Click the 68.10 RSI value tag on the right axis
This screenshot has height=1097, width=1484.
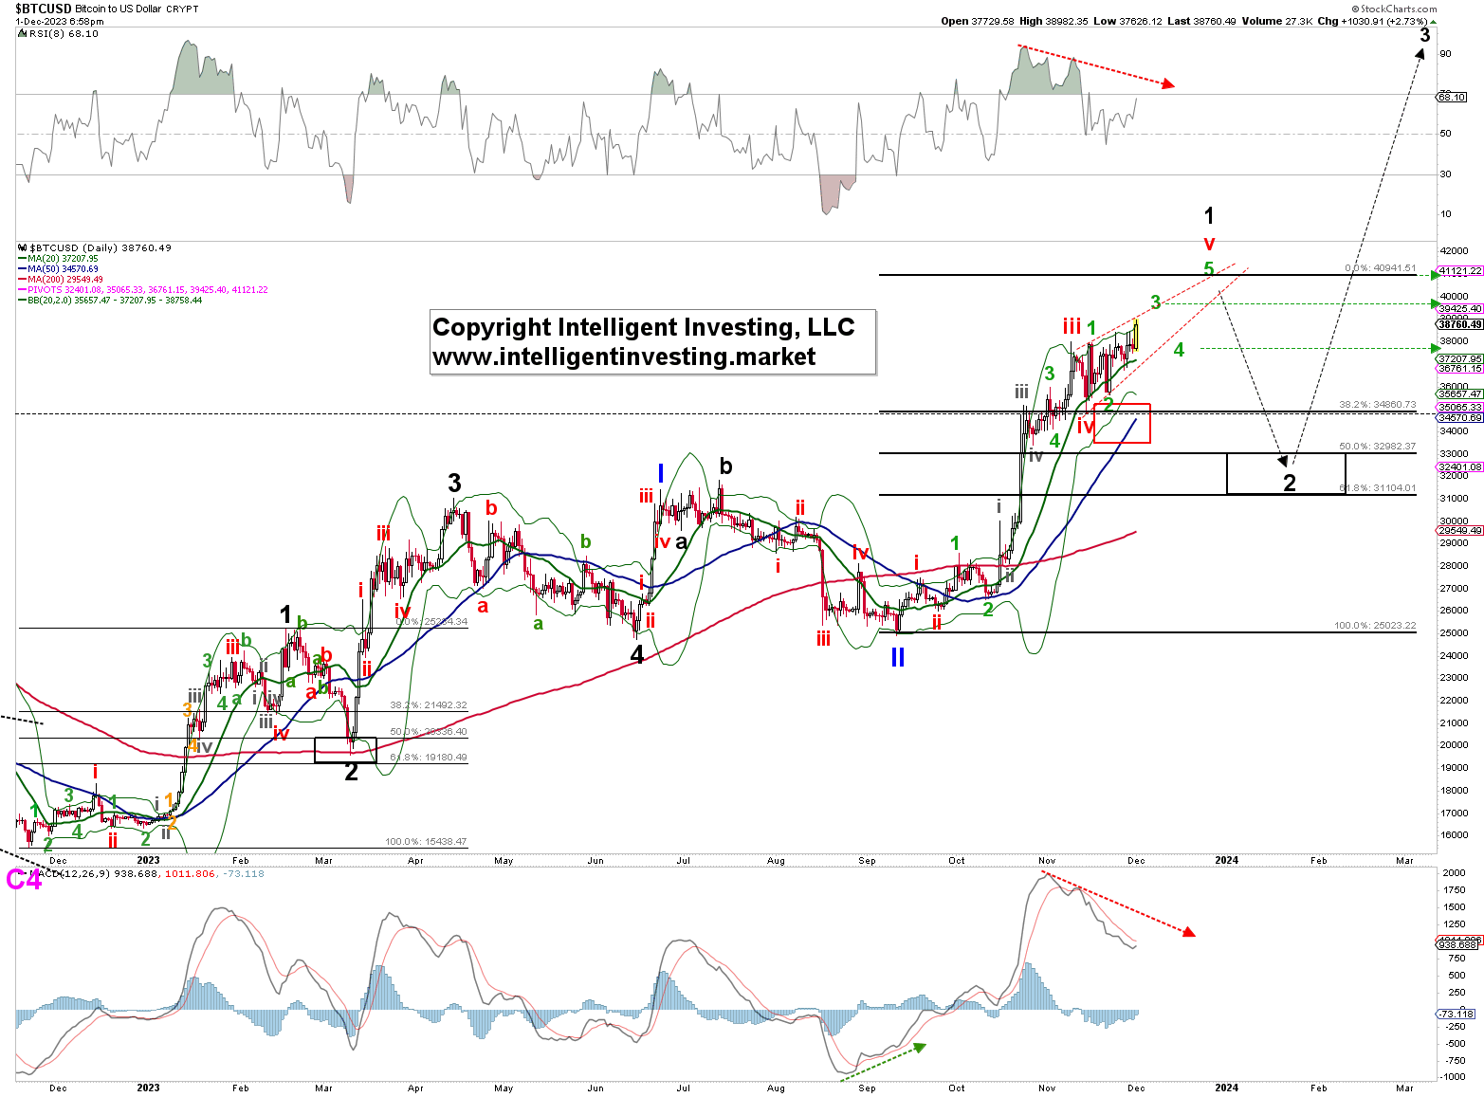point(1452,97)
